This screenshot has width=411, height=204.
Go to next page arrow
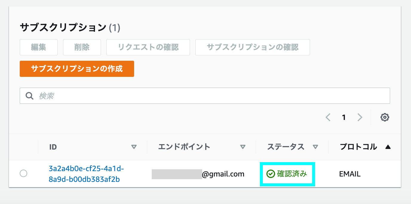coord(360,117)
